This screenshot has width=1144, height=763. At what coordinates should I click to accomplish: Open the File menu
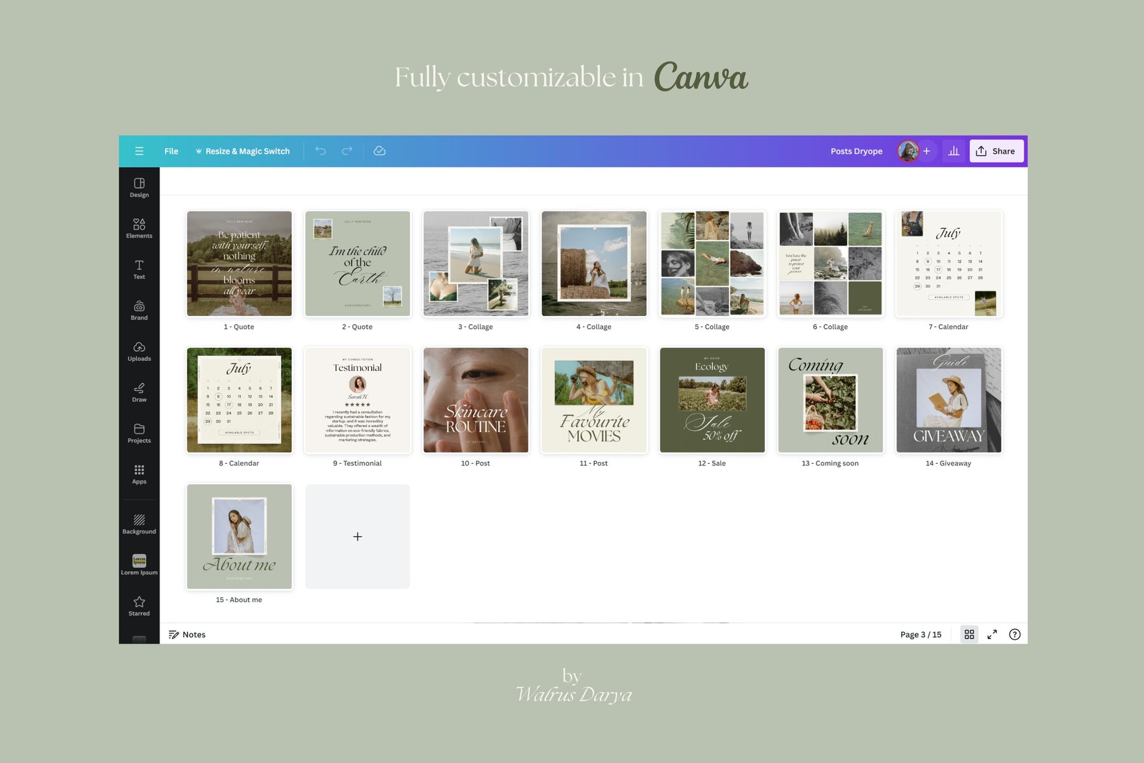click(171, 151)
